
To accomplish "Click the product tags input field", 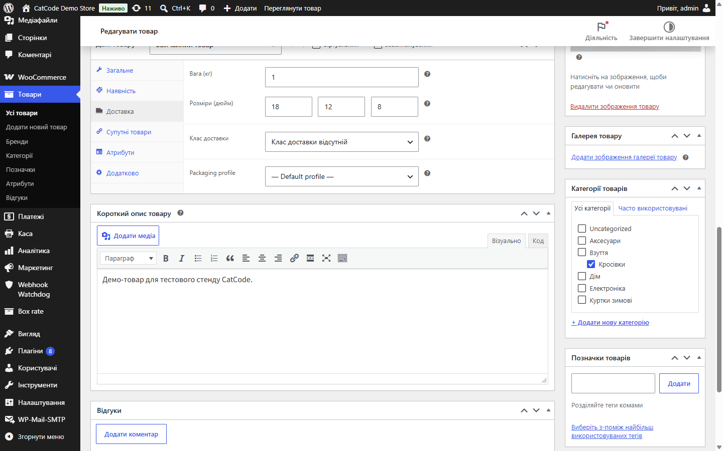I will tap(613, 383).
